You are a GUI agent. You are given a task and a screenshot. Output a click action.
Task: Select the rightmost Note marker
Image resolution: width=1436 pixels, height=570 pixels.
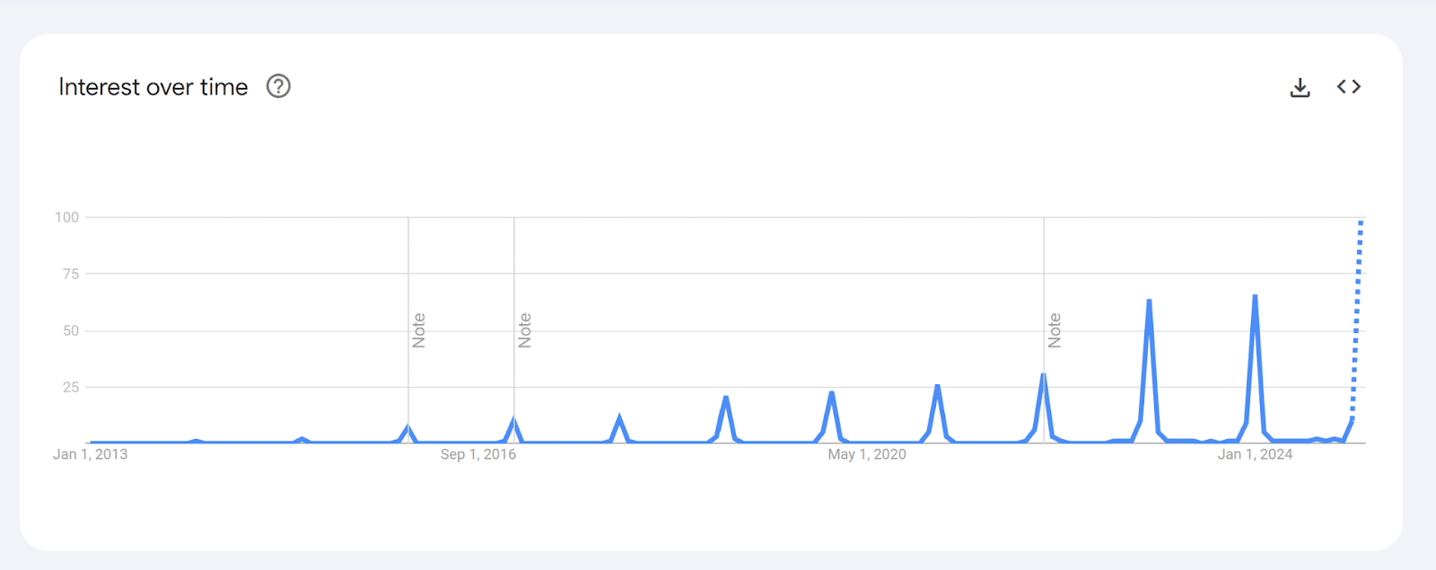(x=1055, y=330)
